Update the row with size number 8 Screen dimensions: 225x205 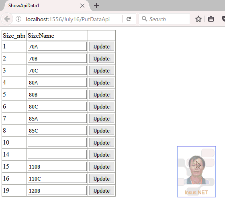(102, 131)
